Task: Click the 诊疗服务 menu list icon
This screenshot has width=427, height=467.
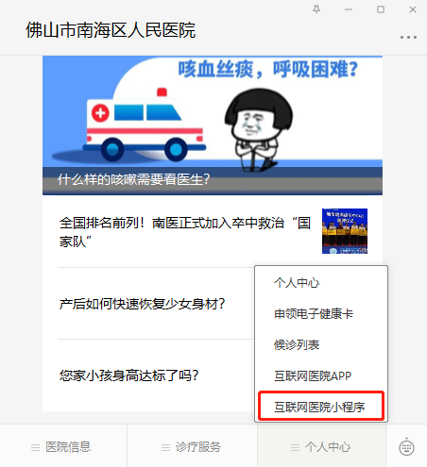Action: 165,447
